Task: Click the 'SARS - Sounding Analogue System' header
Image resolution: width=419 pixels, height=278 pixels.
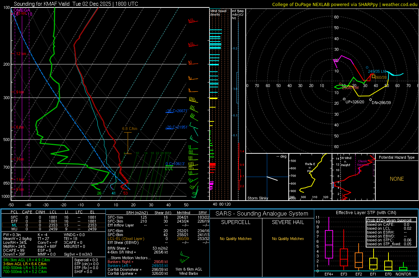Action: [x=262, y=214]
